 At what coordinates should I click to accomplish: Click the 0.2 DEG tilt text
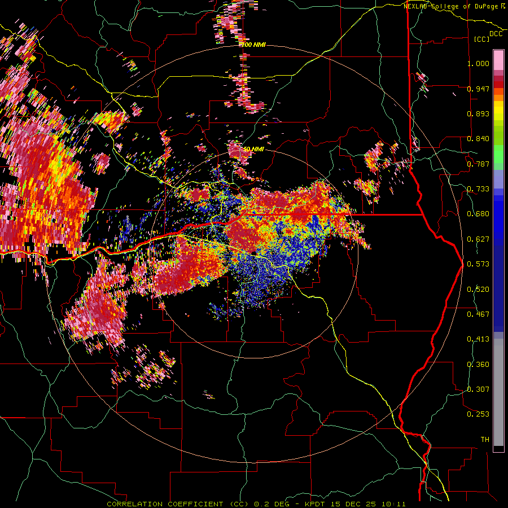pos(271,504)
